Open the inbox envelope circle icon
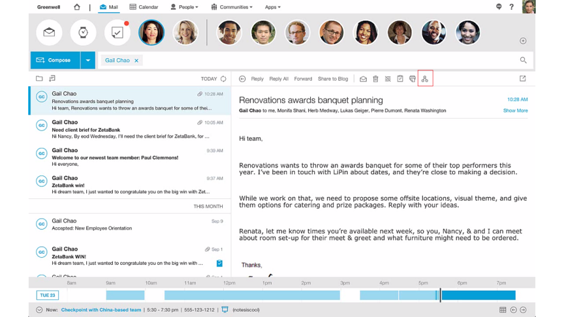Viewport: 564px width, 317px height. (49, 32)
